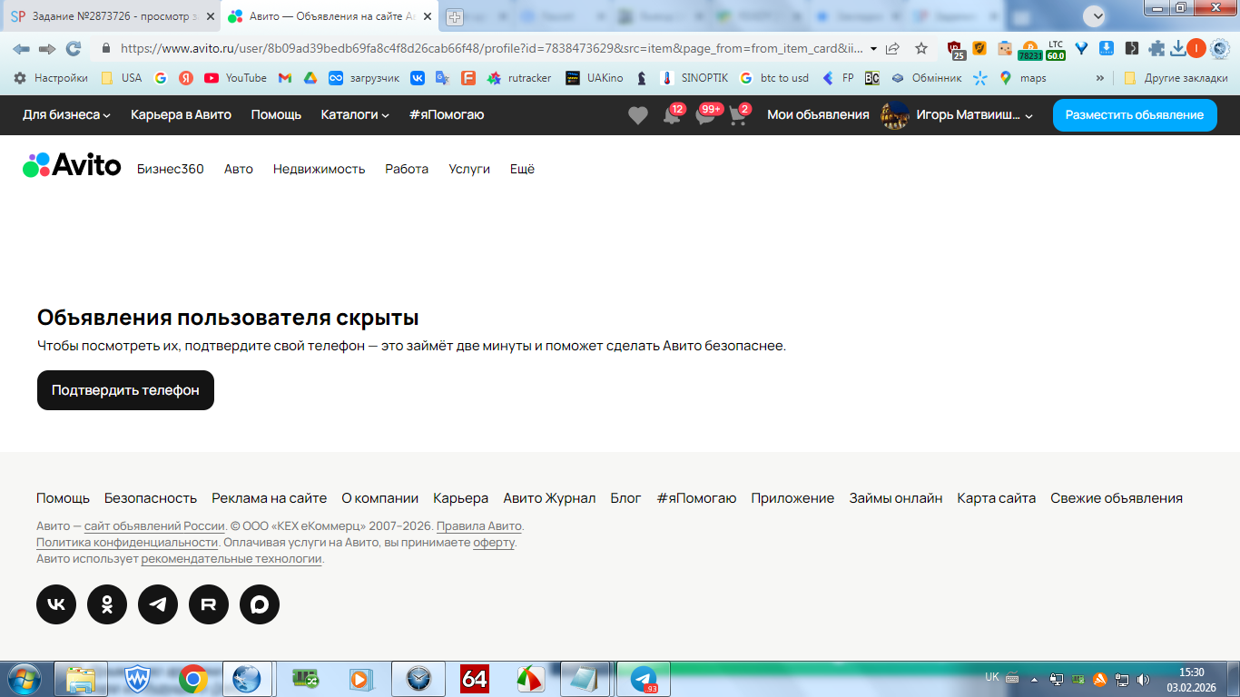Open Авто category in Avito menu
Viewport: 1240px width, 697px height.
coord(239,169)
